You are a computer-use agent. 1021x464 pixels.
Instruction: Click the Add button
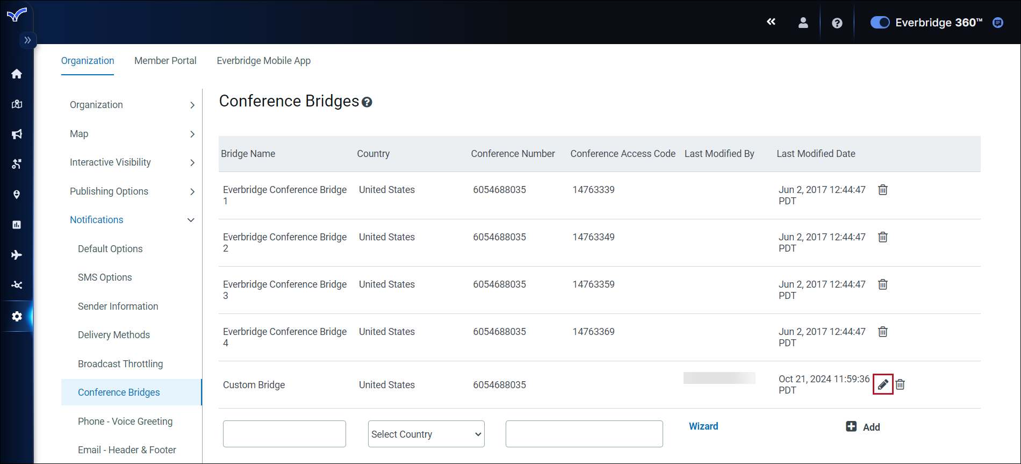[863, 427]
